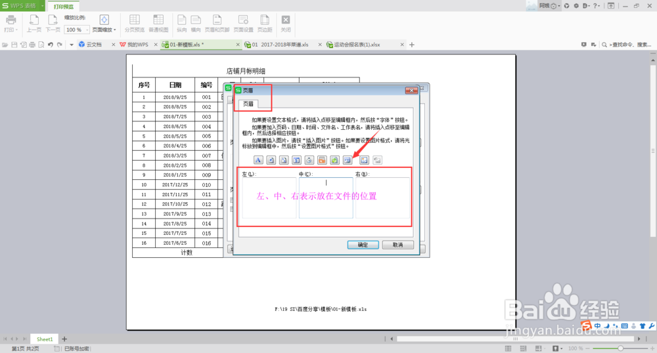The width and height of the screenshot is (657, 353).
Task: Click 取消 to cancel the header dialog
Action: (397, 245)
